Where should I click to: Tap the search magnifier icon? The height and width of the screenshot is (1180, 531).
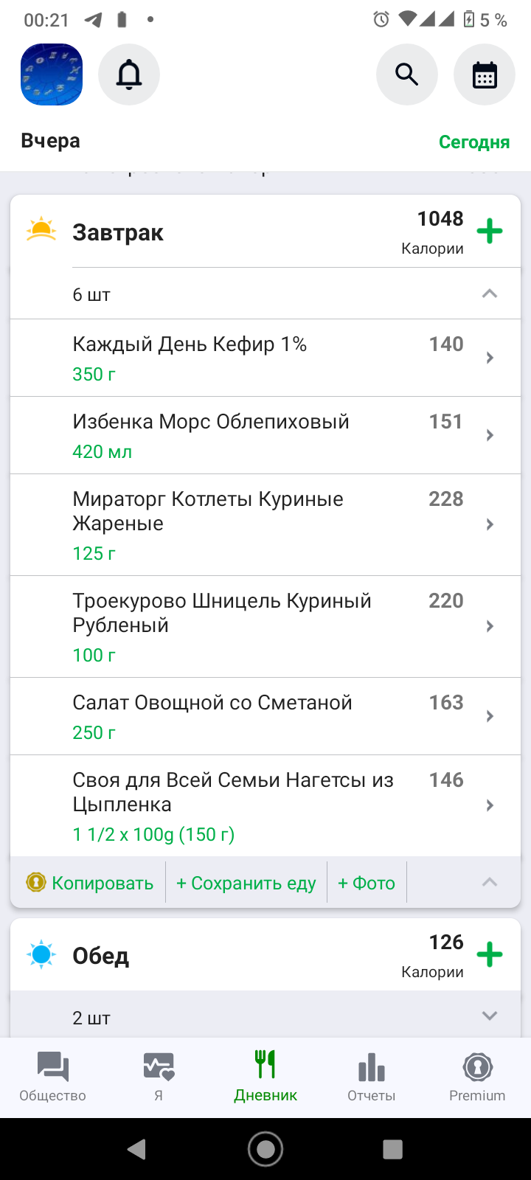coord(407,74)
